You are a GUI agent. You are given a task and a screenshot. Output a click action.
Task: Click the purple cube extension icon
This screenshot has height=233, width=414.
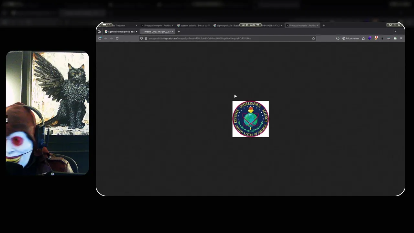[x=370, y=38]
